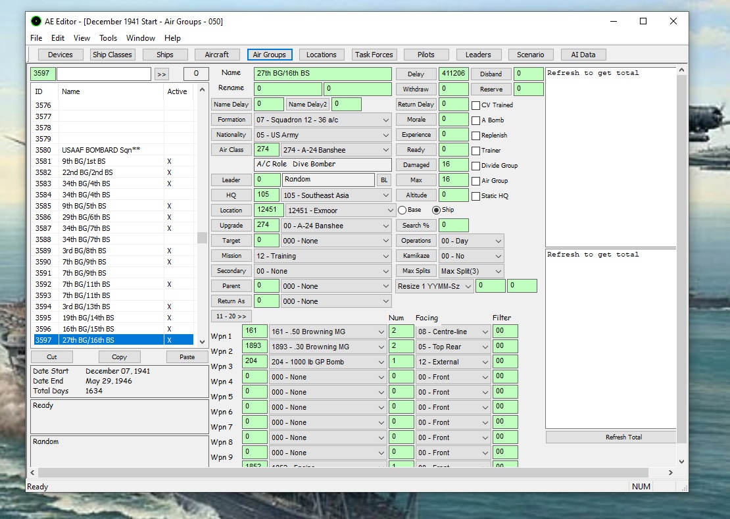Image resolution: width=730 pixels, height=519 pixels.
Task: Check the Static HQ option
Action: tap(475, 196)
